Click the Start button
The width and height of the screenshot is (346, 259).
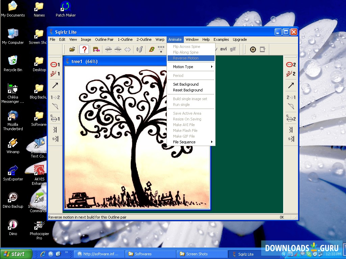(x=16, y=254)
